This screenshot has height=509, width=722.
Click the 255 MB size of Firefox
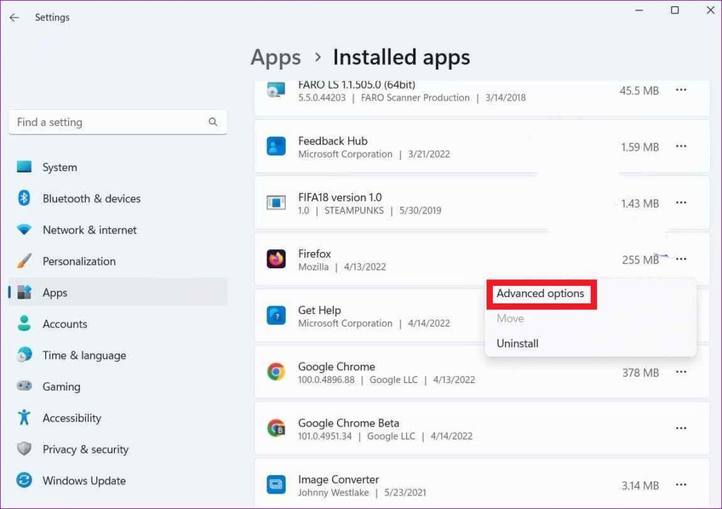[x=640, y=260]
